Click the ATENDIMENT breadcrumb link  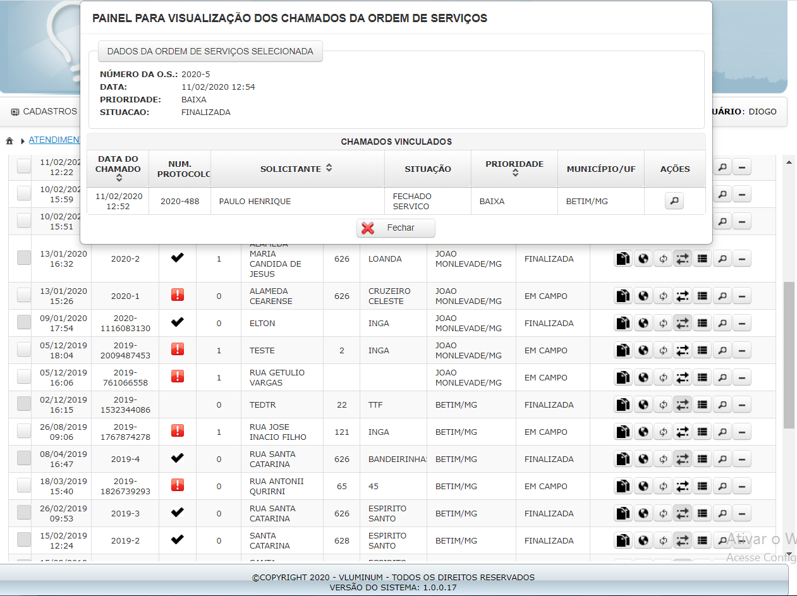[54, 140]
